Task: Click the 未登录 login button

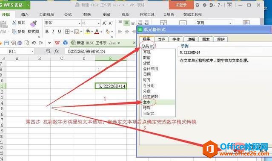Action: [181, 5]
